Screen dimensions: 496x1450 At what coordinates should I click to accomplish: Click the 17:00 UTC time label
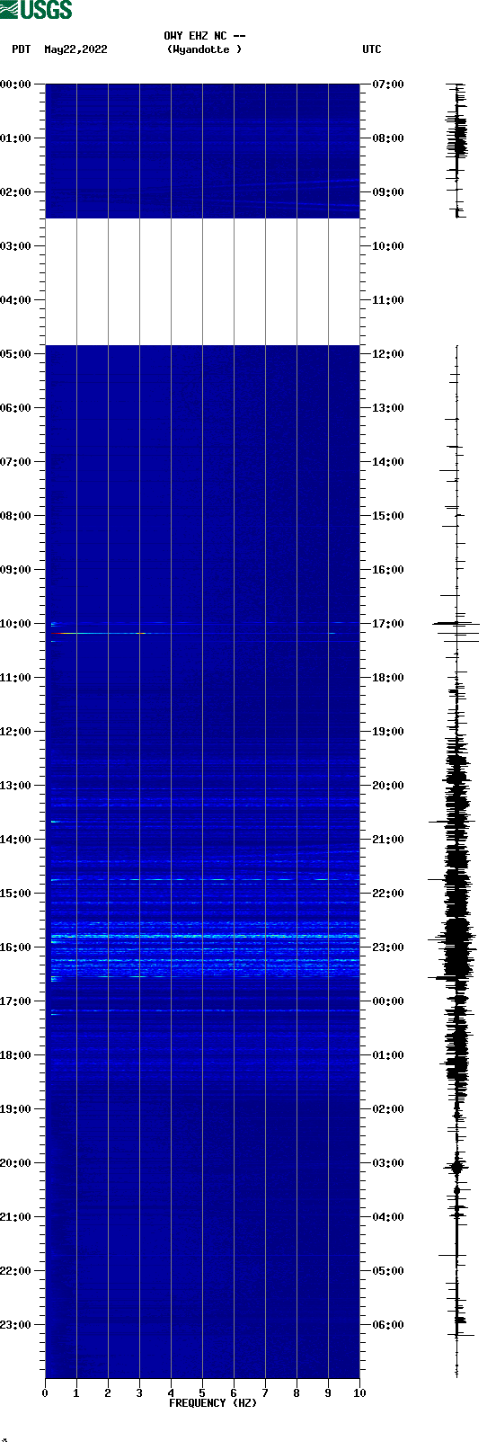pyautogui.click(x=388, y=624)
